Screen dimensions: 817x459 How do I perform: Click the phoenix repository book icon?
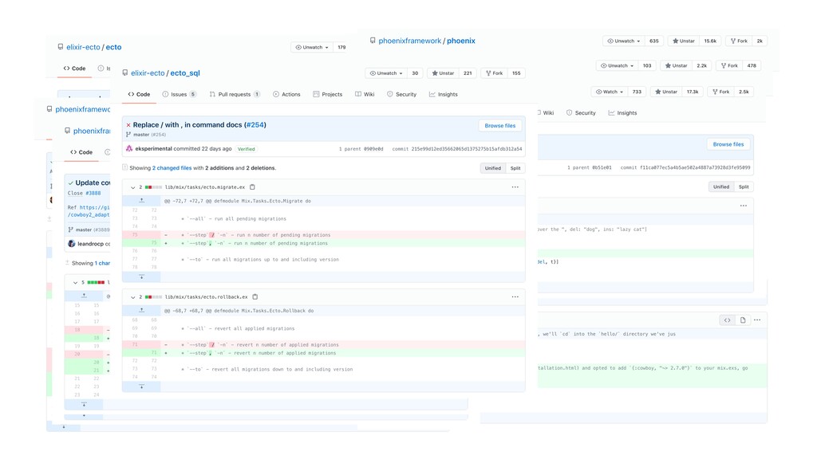coord(373,41)
